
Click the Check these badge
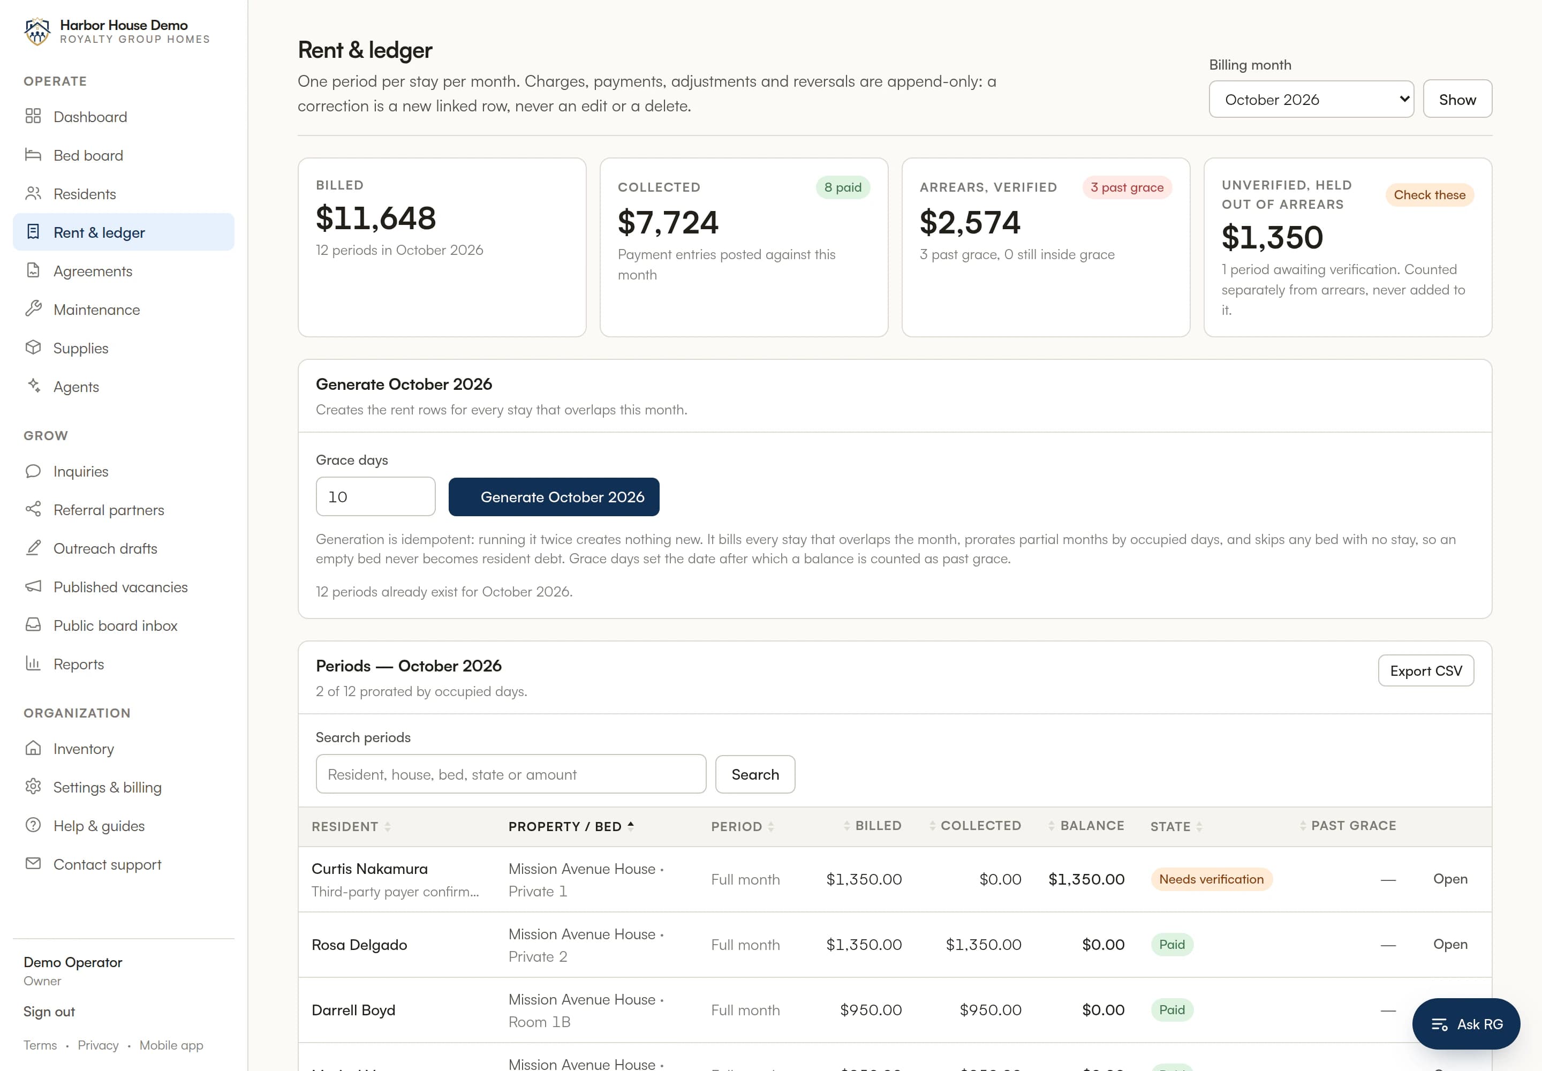1429,194
